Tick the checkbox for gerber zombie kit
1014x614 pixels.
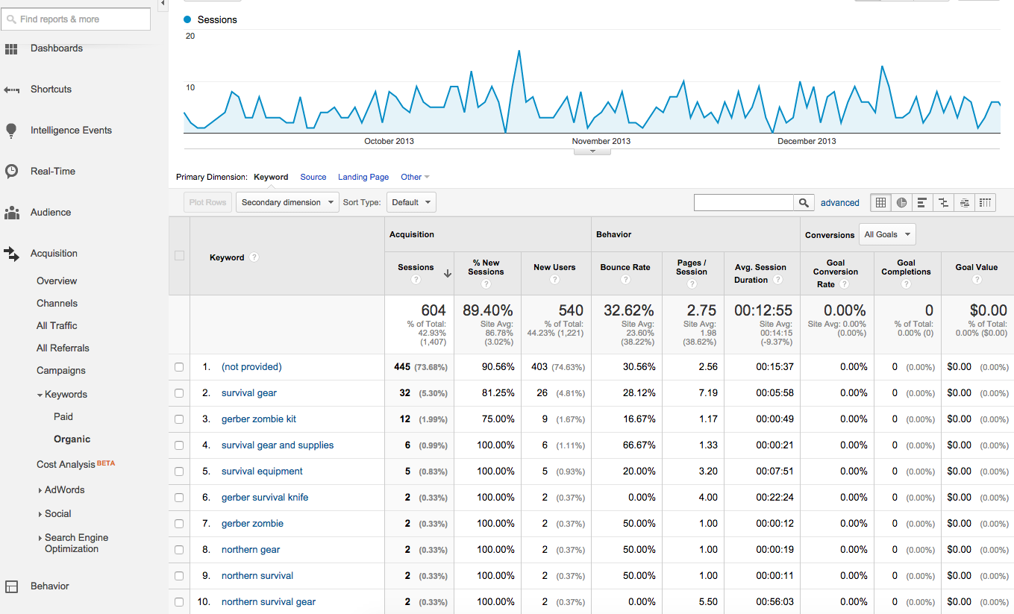pyautogui.click(x=179, y=419)
